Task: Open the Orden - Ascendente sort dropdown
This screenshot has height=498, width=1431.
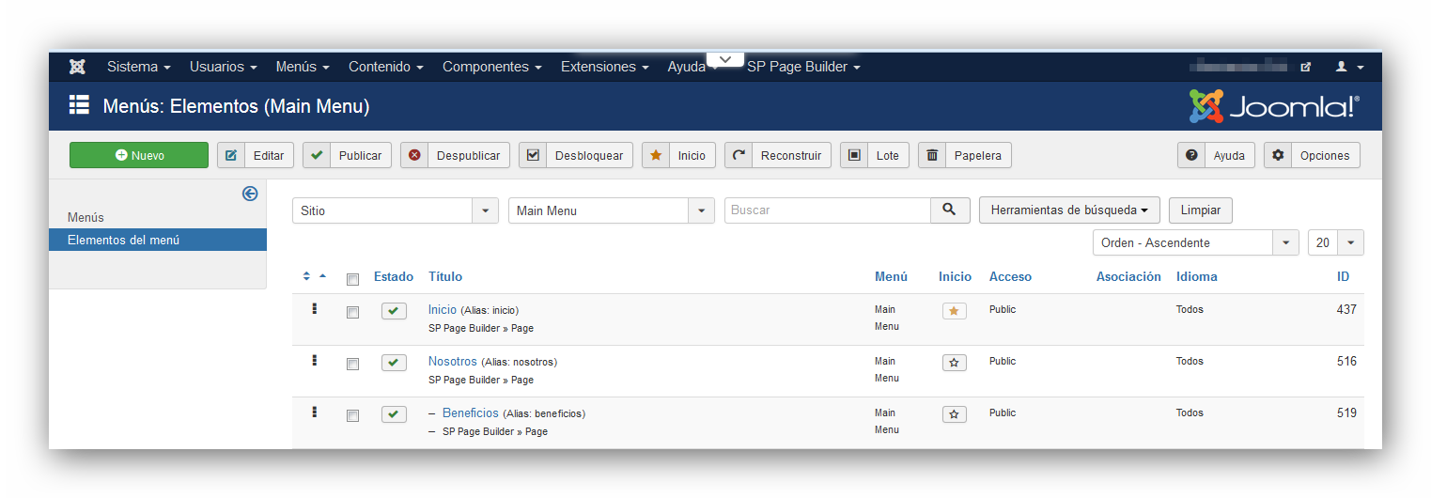Action: [1195, 242]
